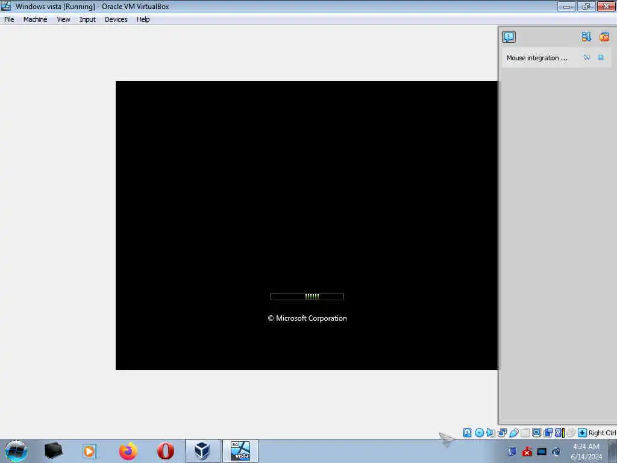Click the Vista boot progress bar
This screenshot has height=463, width=617.
click(307, 297)
